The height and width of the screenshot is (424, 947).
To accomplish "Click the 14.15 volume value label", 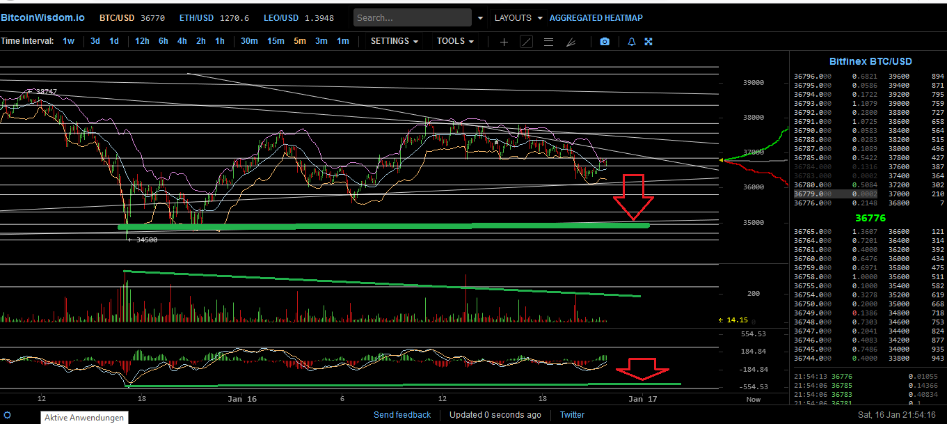I will (x=737, y=320).
